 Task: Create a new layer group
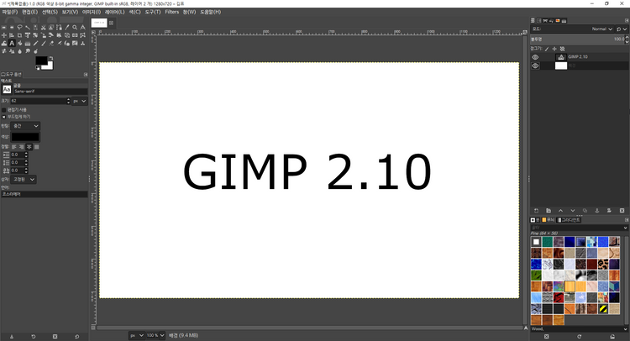pyautogui.click(x=549, y=211)
